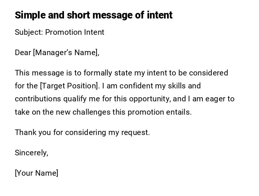Click the heading "Simple and short message of intent"
Screen dimensions: 259x196
coord(93,15)
